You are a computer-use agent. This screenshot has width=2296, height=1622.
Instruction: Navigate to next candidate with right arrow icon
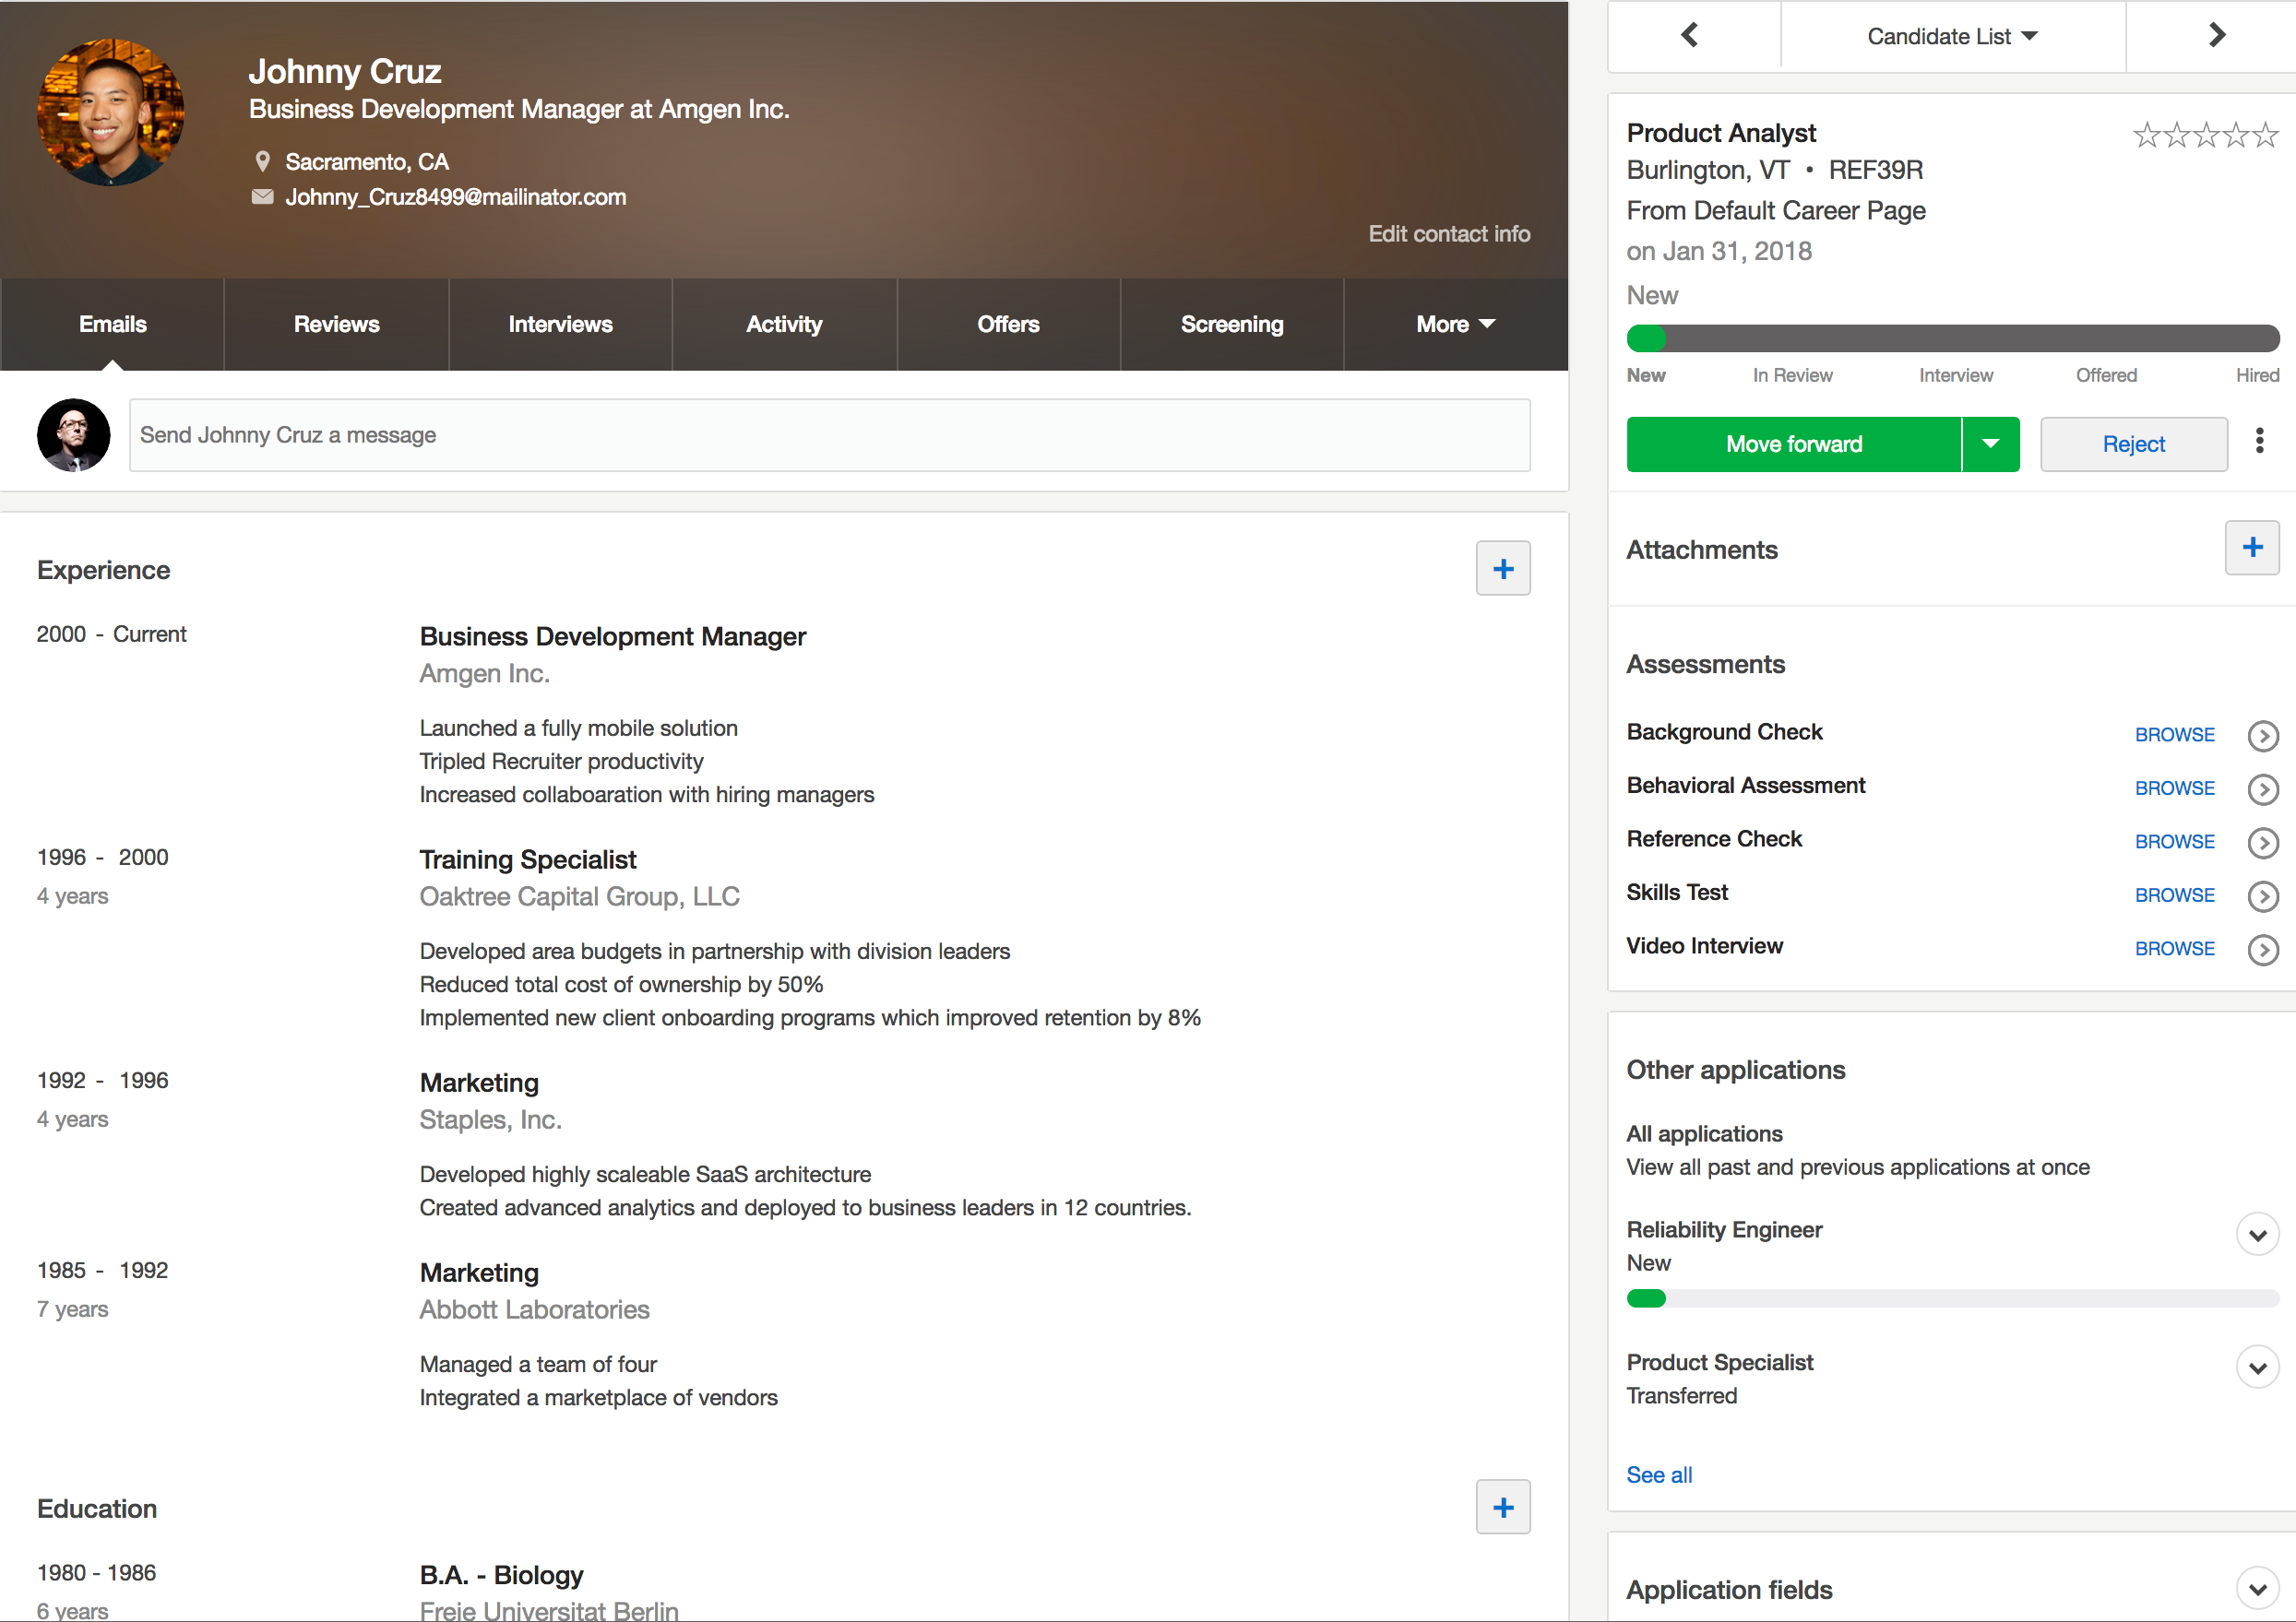(x=2218, y=35)
